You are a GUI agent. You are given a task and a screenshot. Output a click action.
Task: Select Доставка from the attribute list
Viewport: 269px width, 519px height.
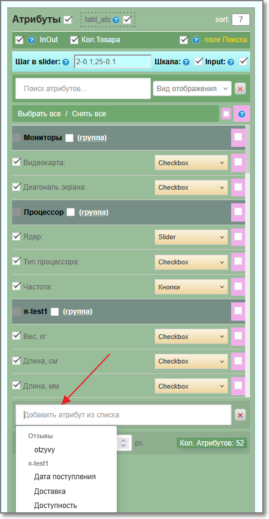(50, 491)
